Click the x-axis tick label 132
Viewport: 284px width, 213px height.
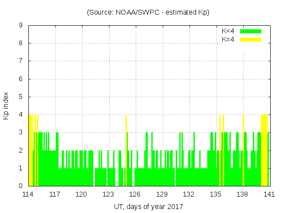pyautogui.click(x=189, y=194)
